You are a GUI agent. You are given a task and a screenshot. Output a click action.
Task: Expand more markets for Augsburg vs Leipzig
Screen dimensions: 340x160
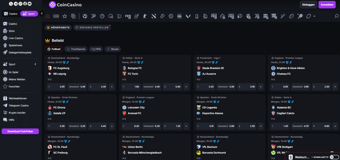pos(112,87)
